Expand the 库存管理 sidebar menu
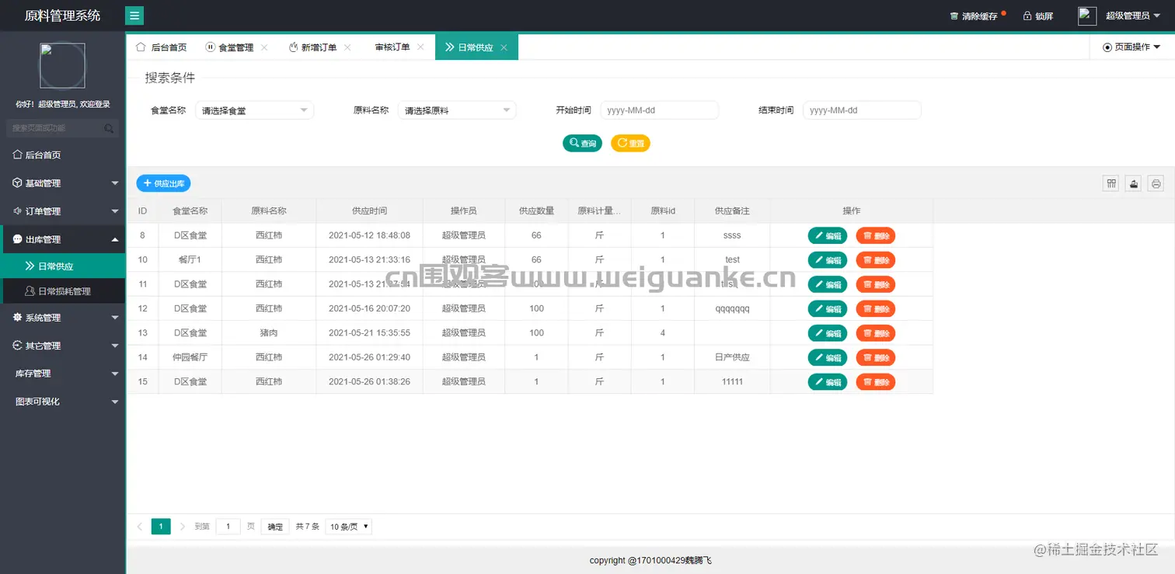The height and width of the screenshot is (574, 1175). pos(63,374)
